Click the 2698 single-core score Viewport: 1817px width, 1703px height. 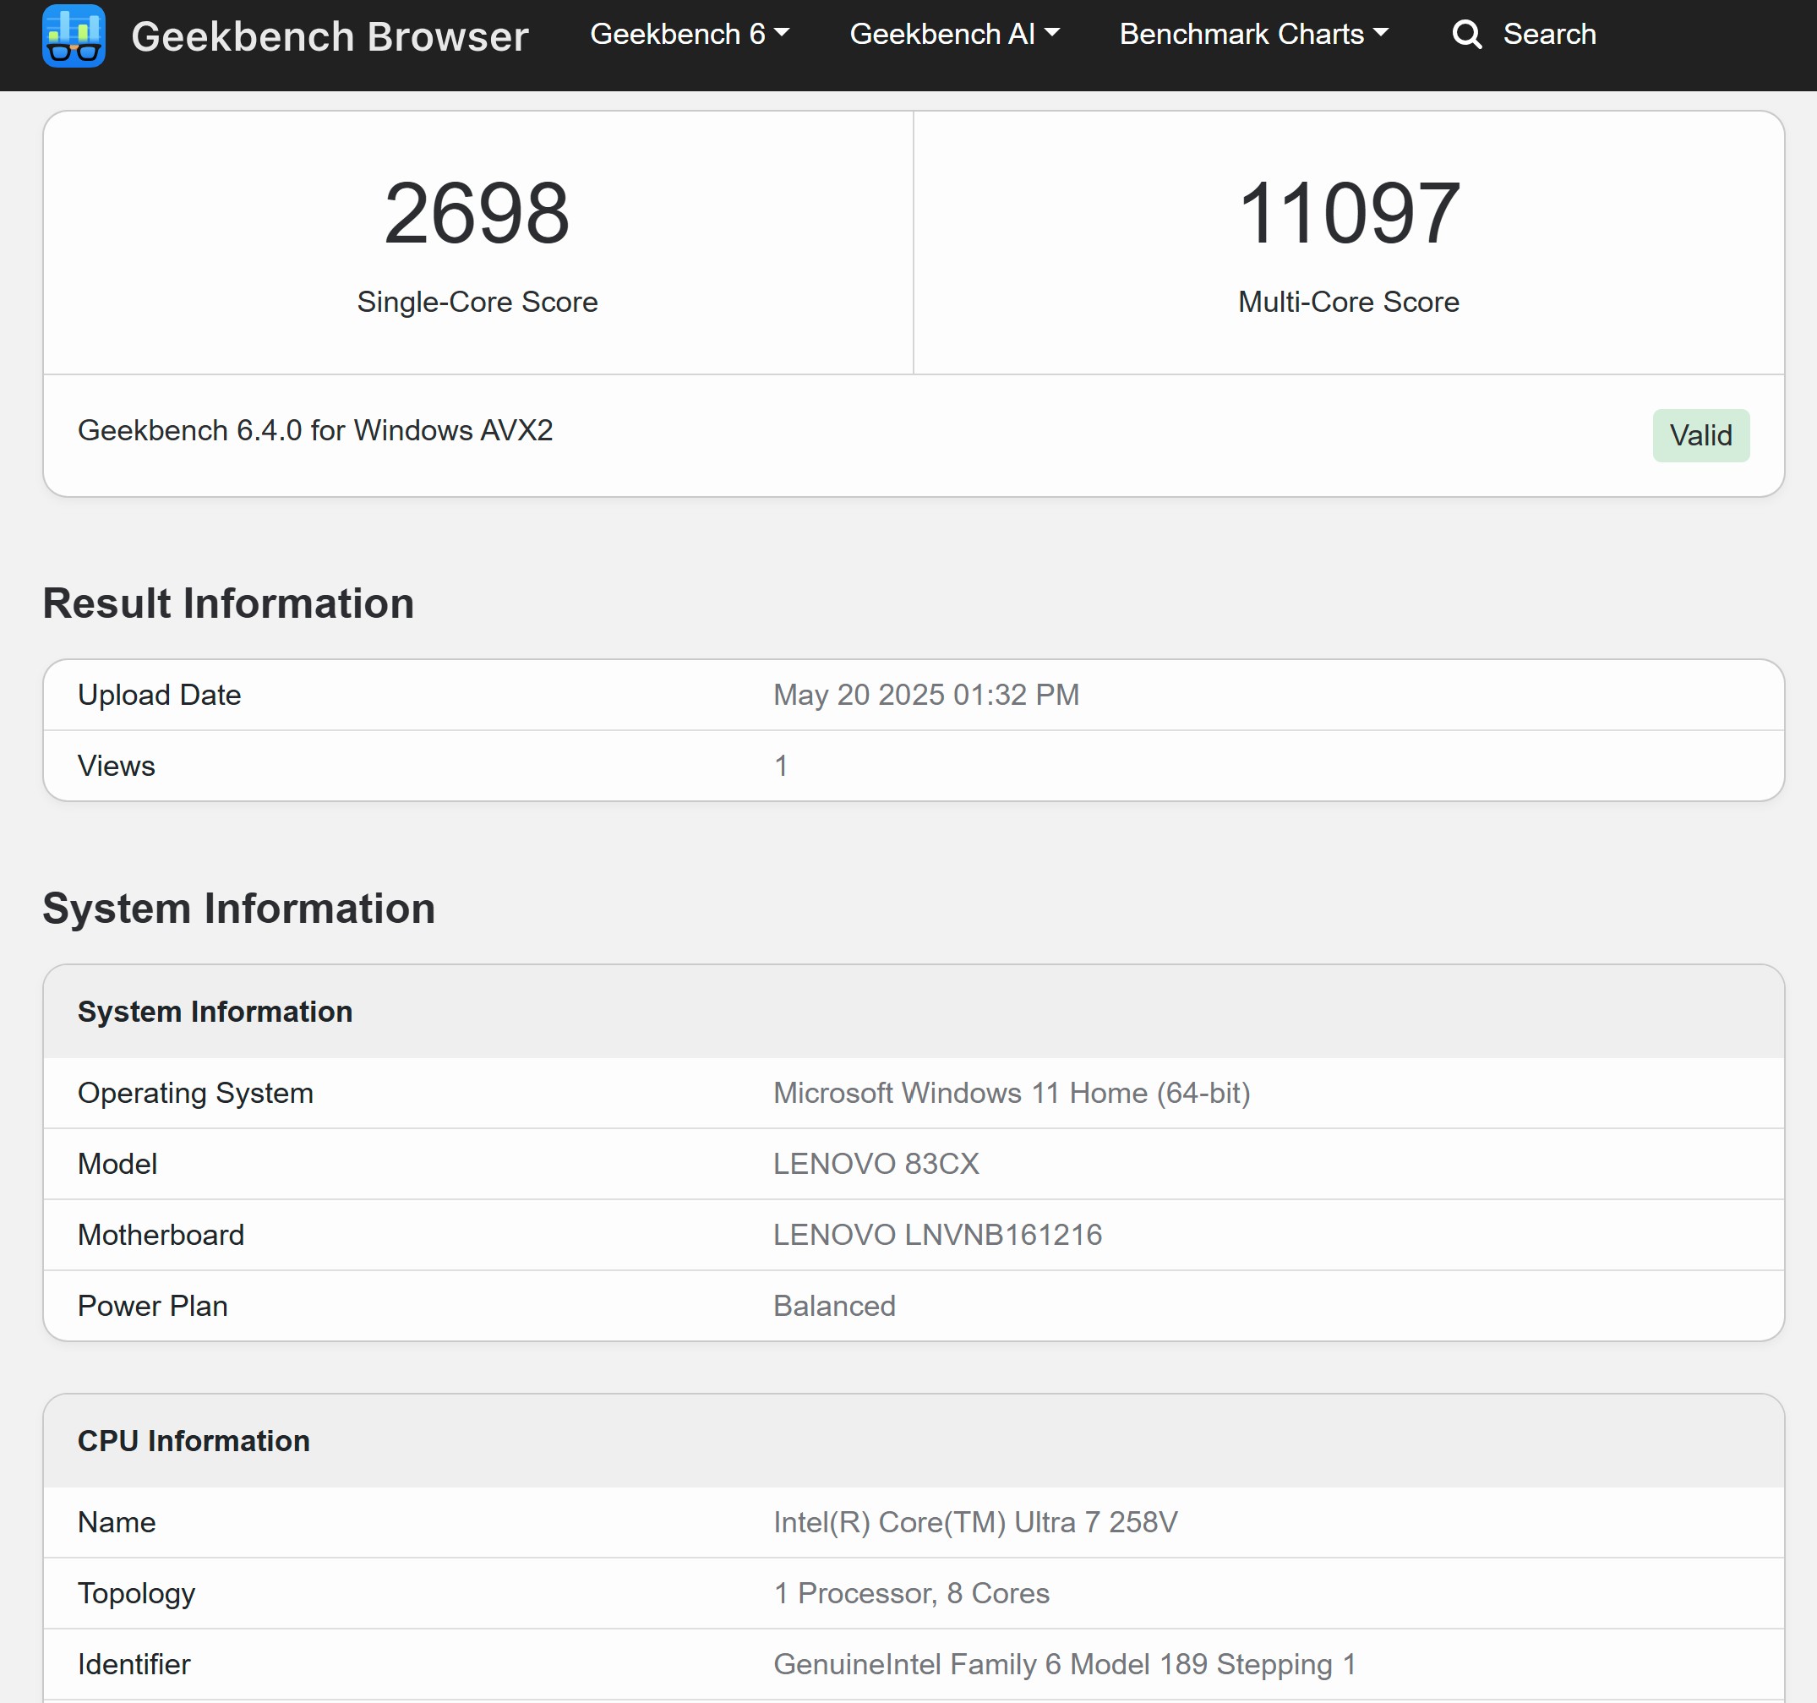476,213
